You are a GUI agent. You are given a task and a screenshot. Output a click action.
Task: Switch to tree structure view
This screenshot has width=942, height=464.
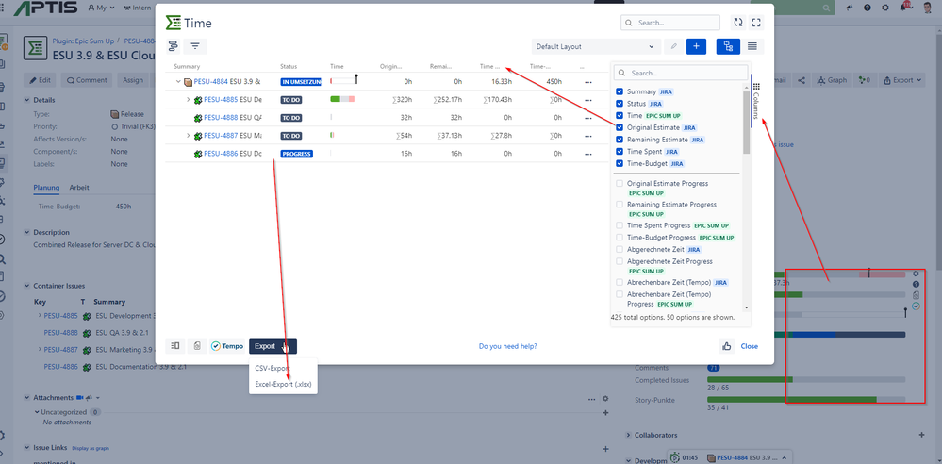click(x=729, y=46)
